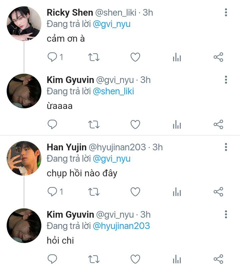View analytics on Han Yujin's tweet
The width and height of the screenshot is (240, 269).
click(177, 192)
